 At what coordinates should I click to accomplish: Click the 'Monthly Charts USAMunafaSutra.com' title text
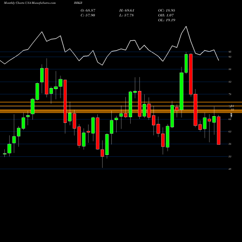click(x=30, y=3)
